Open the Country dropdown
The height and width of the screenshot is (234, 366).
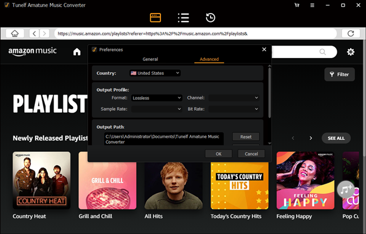[x=155, y=73]
